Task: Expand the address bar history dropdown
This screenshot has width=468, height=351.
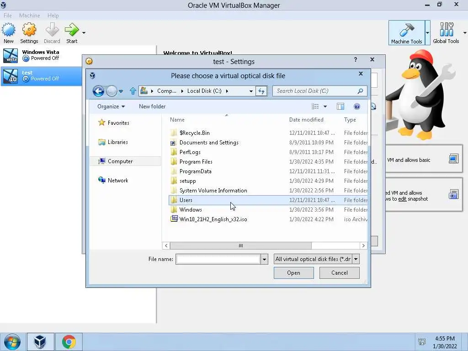Action: (251, 91)
